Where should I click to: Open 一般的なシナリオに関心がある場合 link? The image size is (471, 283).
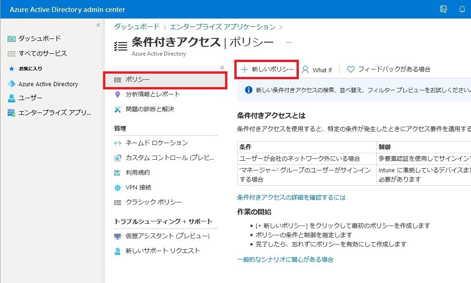click(x=285, y=260)
